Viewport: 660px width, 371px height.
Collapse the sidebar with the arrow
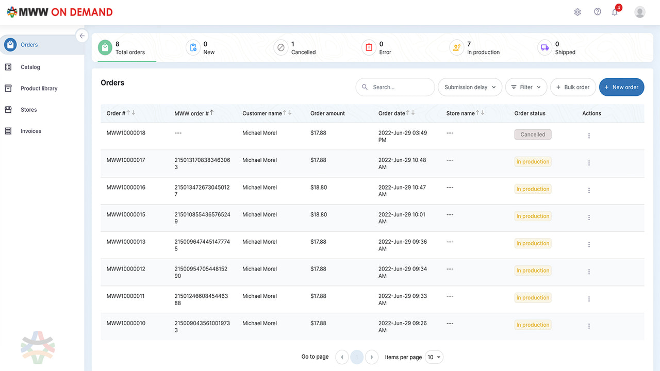[x=82, y=36]
